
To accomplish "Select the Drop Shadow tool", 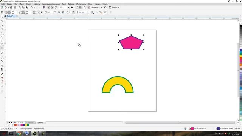I will [2, 66].
